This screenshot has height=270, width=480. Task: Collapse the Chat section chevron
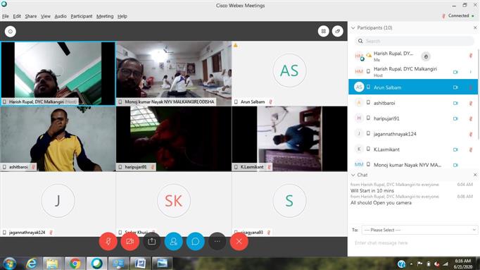(353, 175)
